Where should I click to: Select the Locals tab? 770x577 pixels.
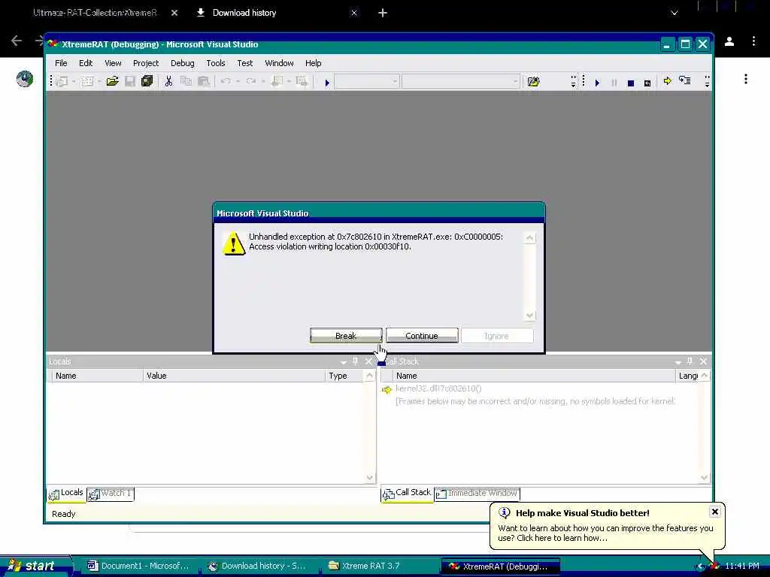tap(66, 493)
